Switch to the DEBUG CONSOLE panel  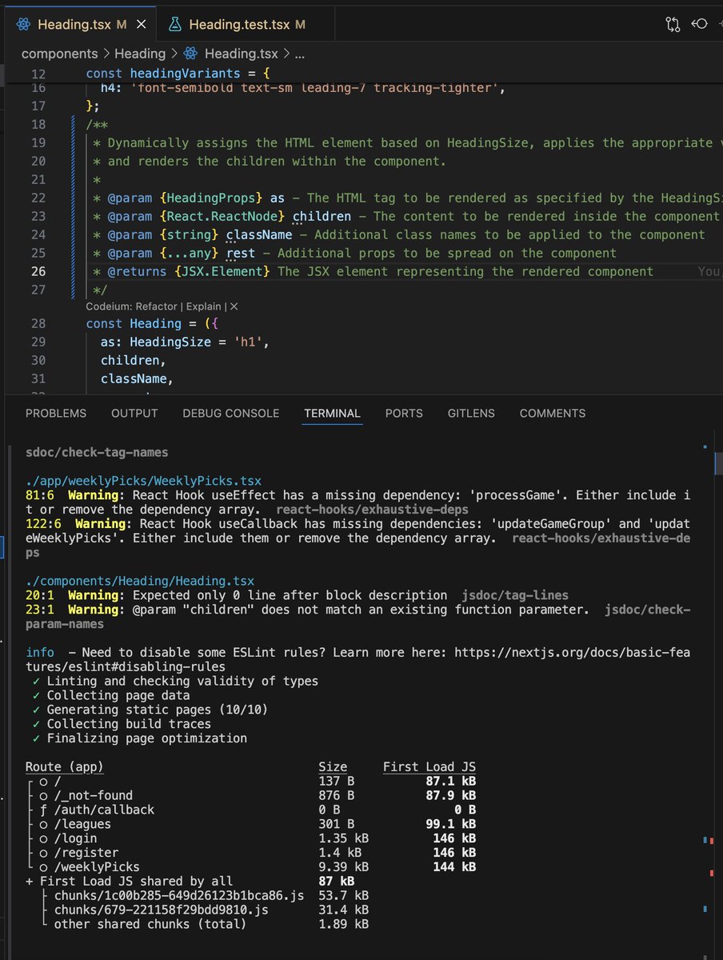[231, 414]
